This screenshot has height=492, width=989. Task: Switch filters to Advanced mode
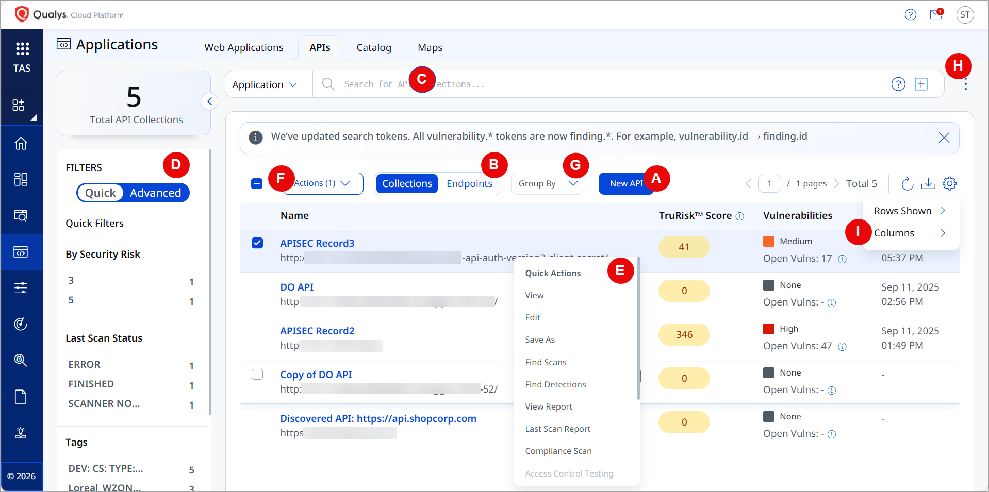[x=156, y=193]
